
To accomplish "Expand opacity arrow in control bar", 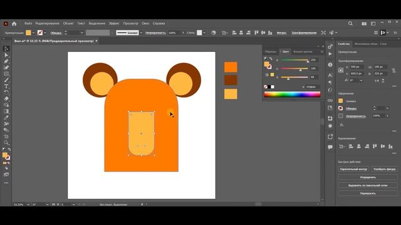I will point(183,32).
